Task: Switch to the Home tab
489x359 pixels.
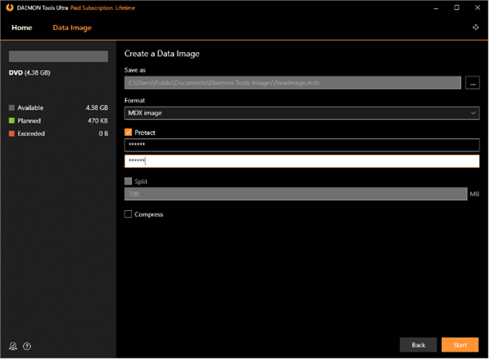Action: click(22, 28)
